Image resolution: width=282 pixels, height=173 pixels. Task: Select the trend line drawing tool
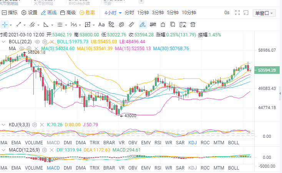point(19,24)
